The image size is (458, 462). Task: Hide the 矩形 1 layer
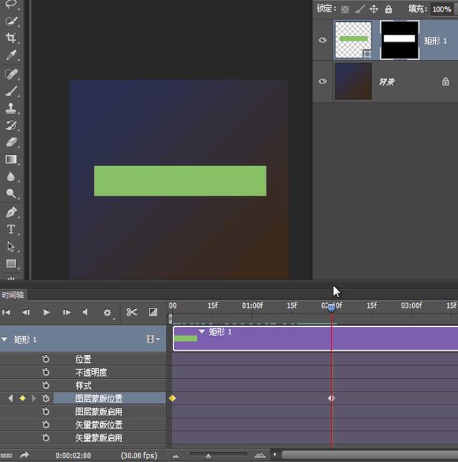point(322,40)
